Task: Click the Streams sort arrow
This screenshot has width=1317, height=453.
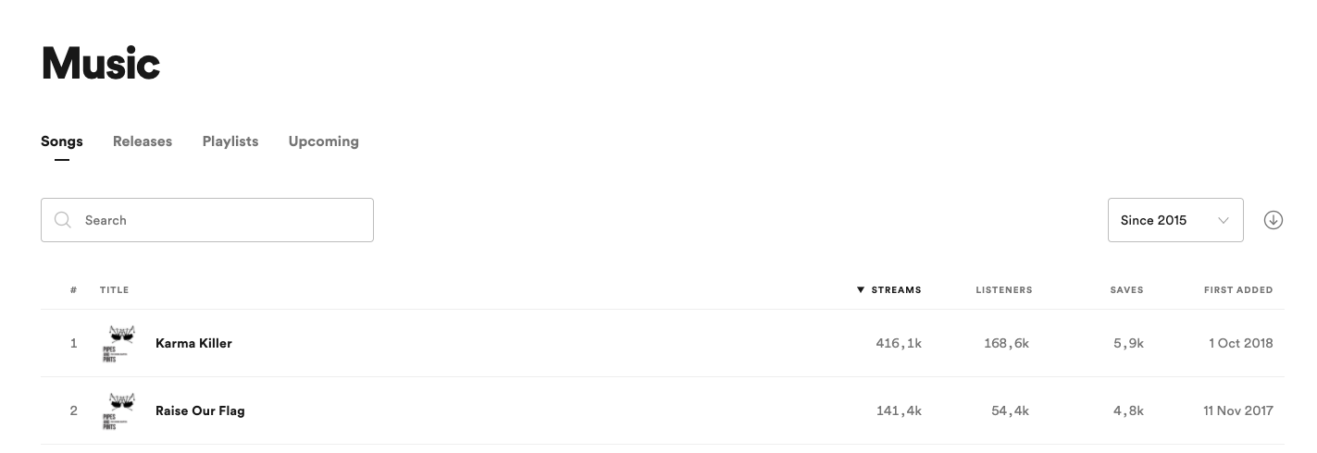Action: [x=861, y=290]
